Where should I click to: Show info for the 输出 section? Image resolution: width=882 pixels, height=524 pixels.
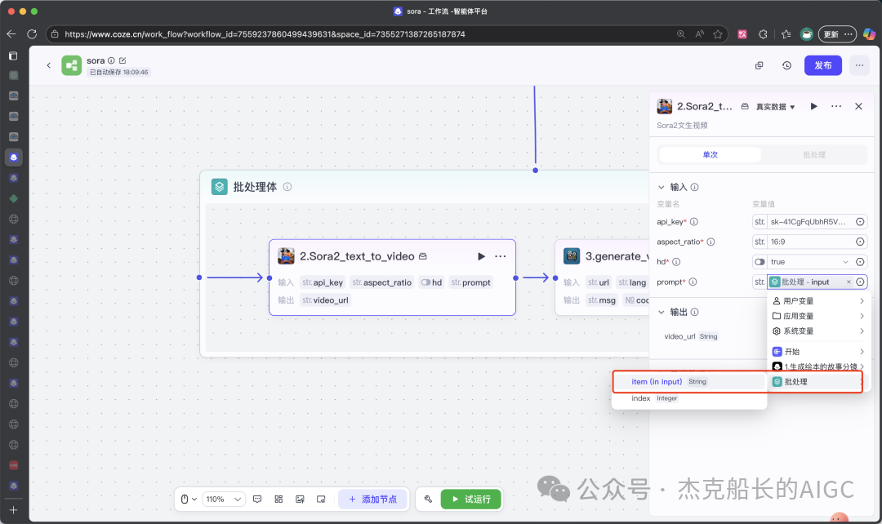coord(695,312)
